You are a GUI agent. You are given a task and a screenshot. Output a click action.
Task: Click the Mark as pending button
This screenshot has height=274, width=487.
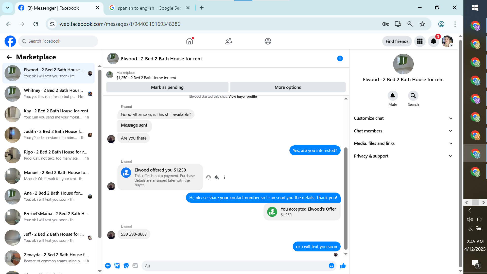167,87
